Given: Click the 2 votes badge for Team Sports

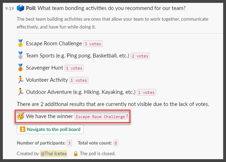Looking at the screenshot, I should point(140,56).
